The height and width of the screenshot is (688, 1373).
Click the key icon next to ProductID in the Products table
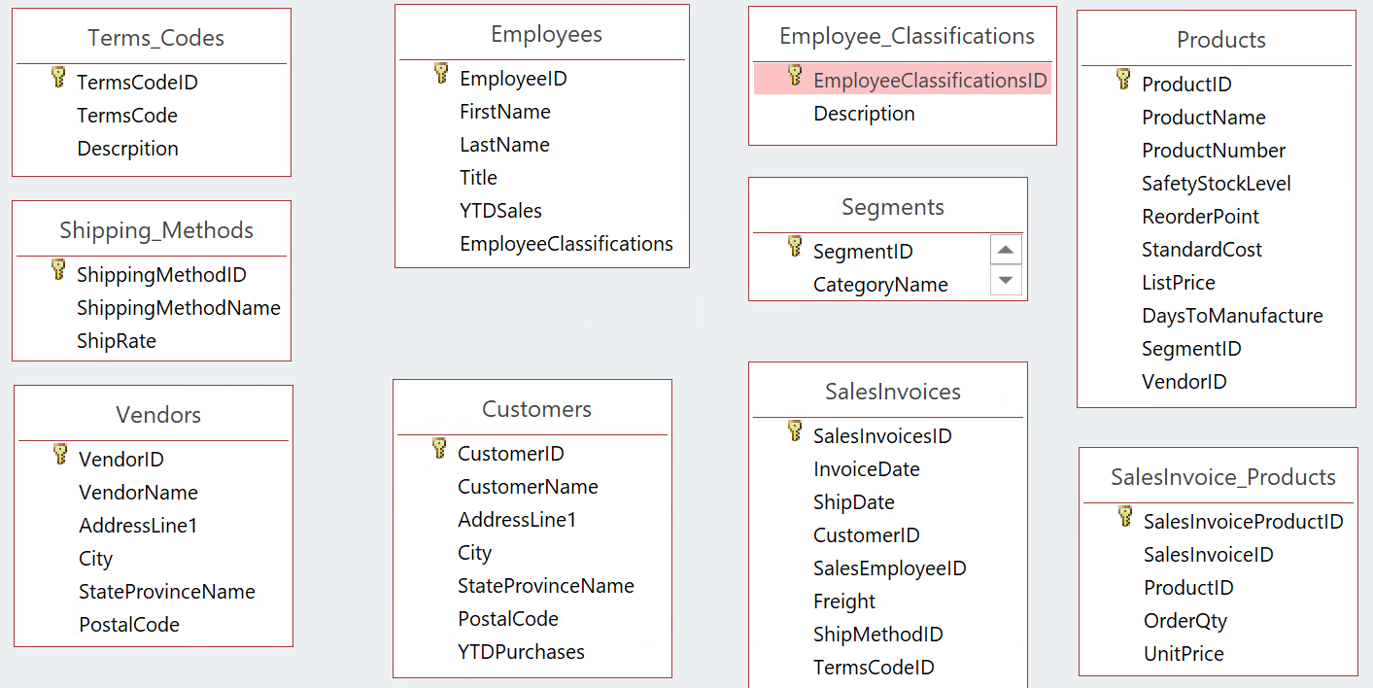pyautogui.click(x=1123, y=80)
